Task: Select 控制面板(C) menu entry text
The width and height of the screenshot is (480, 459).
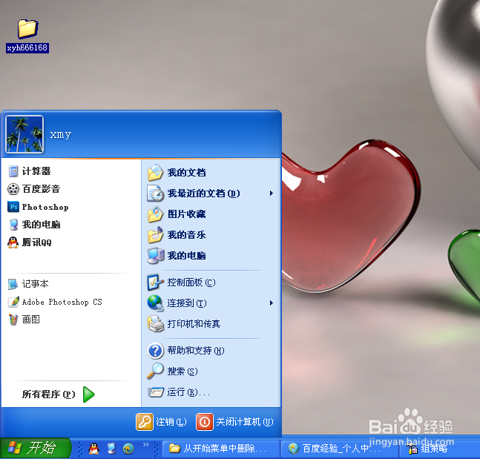Action: pos(191,283)
